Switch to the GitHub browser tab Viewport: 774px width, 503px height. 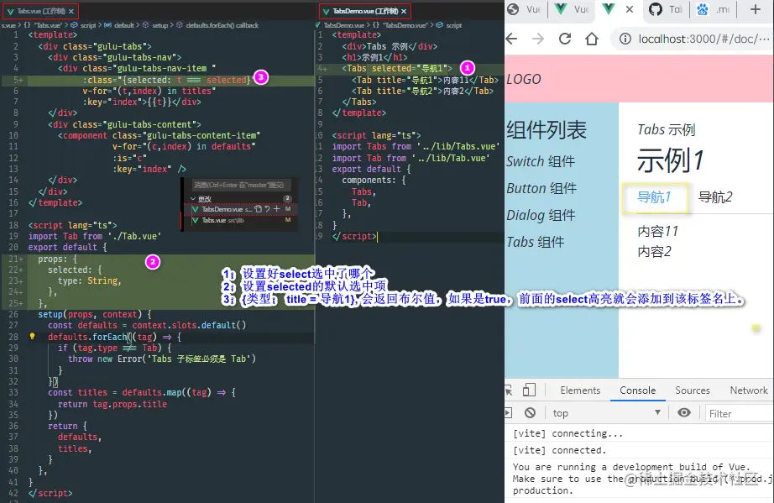[x=666, y=9]
